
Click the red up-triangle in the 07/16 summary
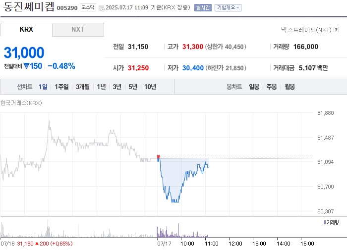coord(37,244)
